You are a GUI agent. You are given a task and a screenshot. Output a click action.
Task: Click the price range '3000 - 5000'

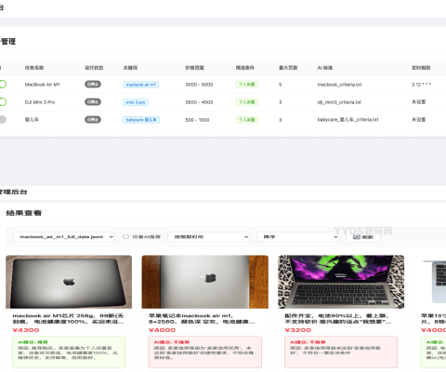[199, 85]
